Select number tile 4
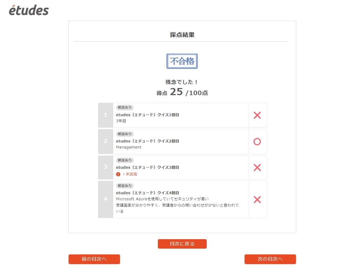 point(106,199)
